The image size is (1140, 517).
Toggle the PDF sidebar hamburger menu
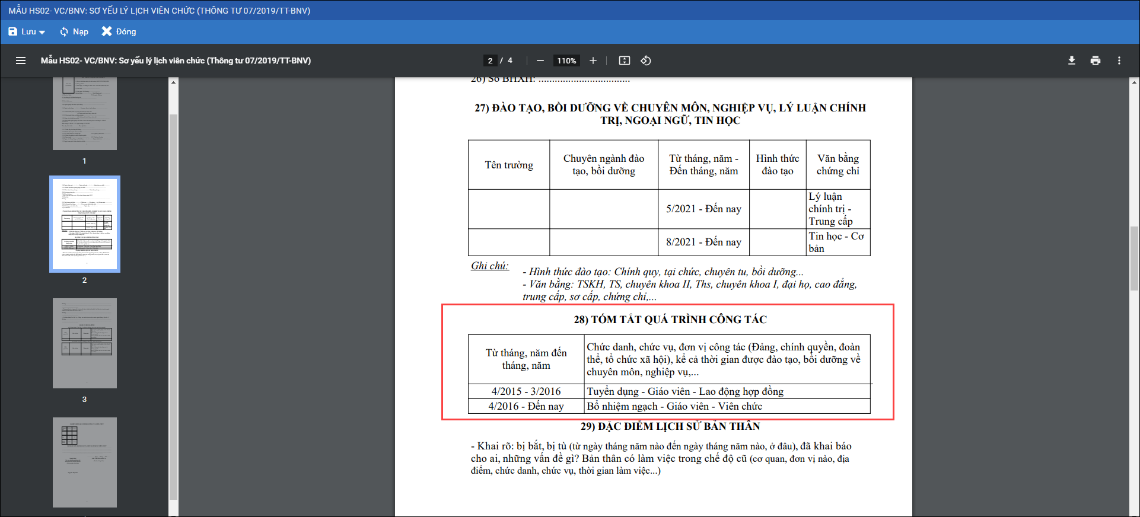(x=21, y=60)
